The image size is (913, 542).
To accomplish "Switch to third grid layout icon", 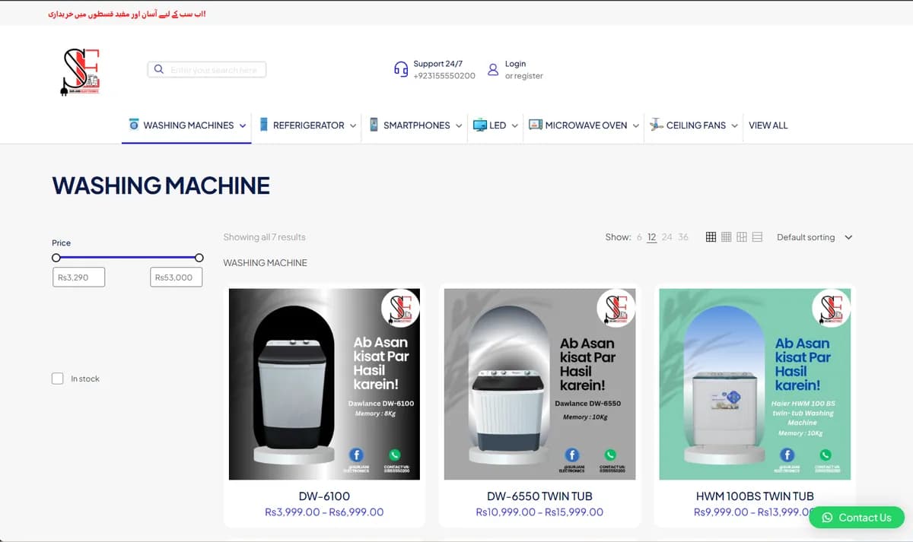I will [742, 237].
